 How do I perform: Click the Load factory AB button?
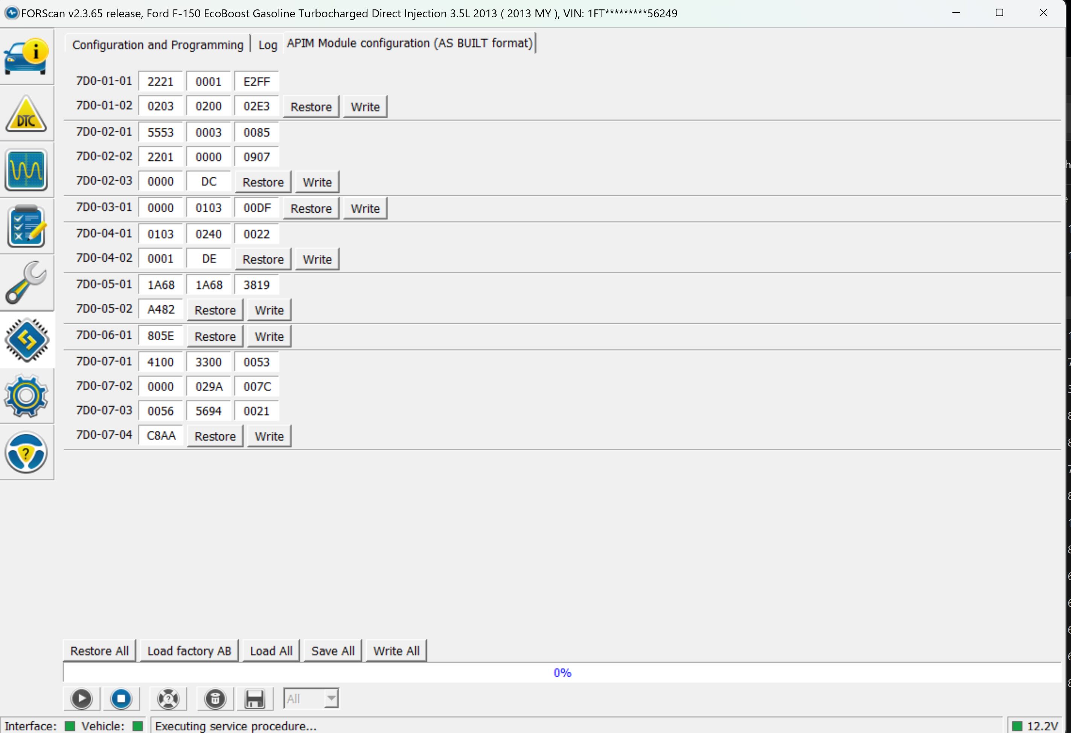point(189,651)
